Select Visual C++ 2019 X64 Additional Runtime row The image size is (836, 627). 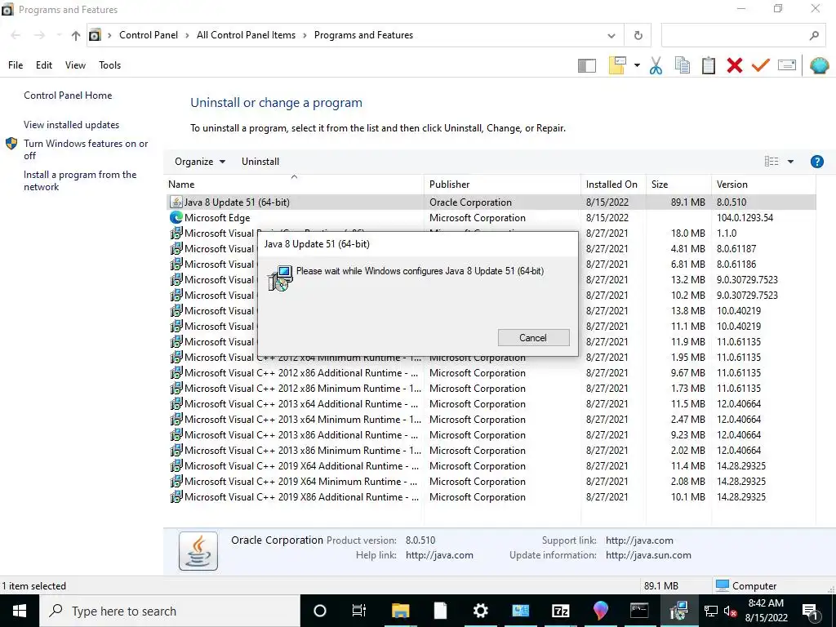490,466
